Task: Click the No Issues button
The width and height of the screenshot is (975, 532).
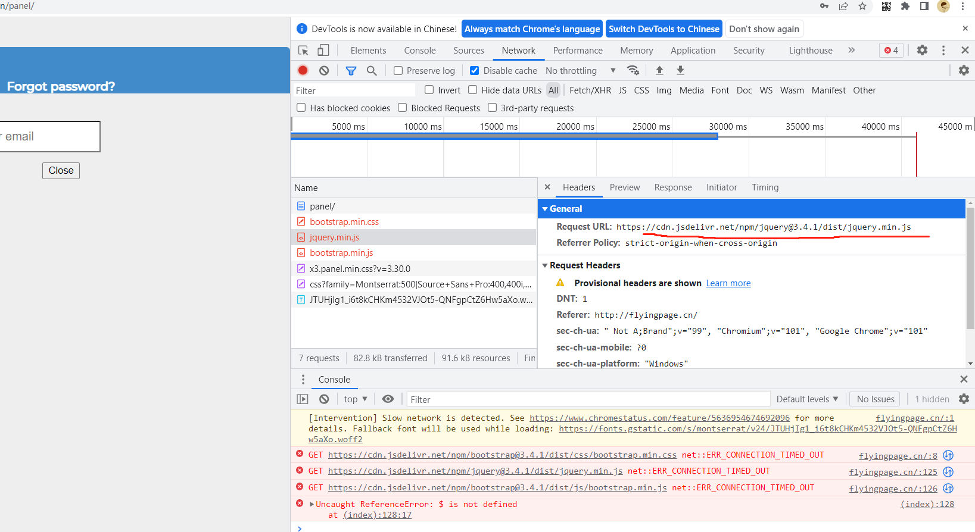Action: click(x=876, y=399)
